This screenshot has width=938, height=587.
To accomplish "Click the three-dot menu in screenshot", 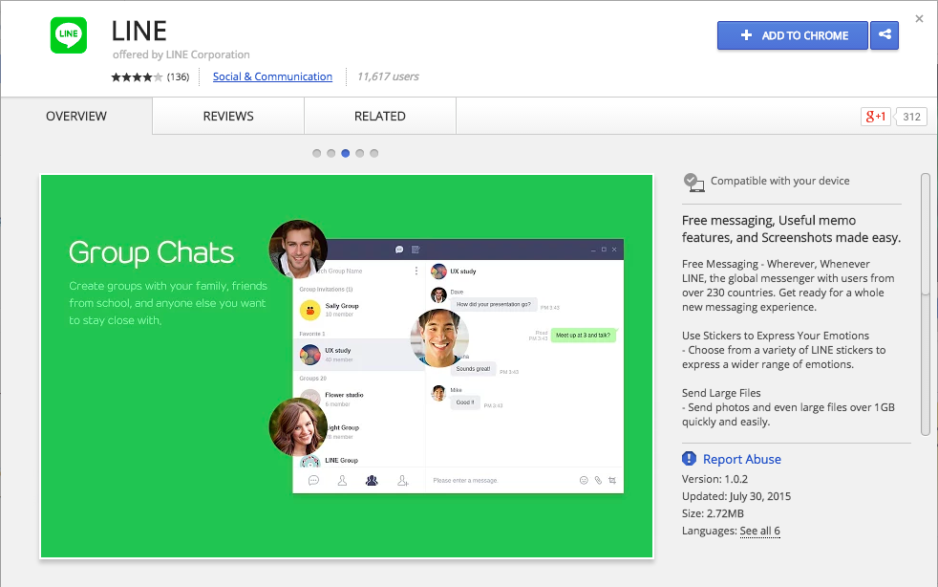I will [x=416, y=271].
